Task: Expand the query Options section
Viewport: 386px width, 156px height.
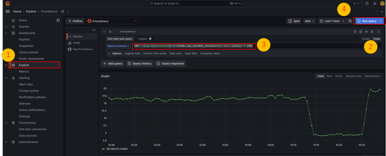Action: (116, 54)
